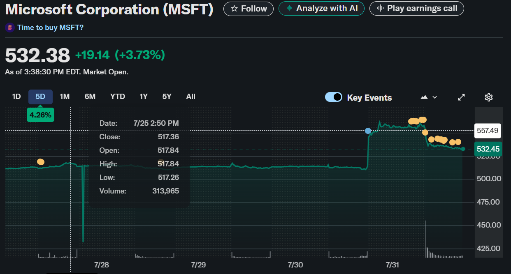Click the tooltip High row value
Image resolution: width=511 pixels, height=274 pixels.
(168, 164)
